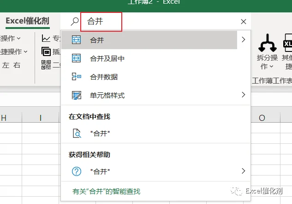This screenshot has height=204, width=292.
Task: Choose 合并及居中 from the results
Action: (155, 59)
